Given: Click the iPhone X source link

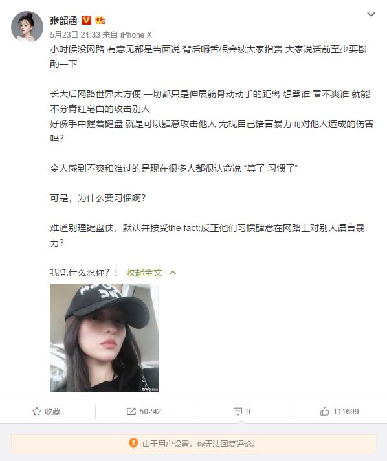Looking at the screenshot, I should pos(136,35).
